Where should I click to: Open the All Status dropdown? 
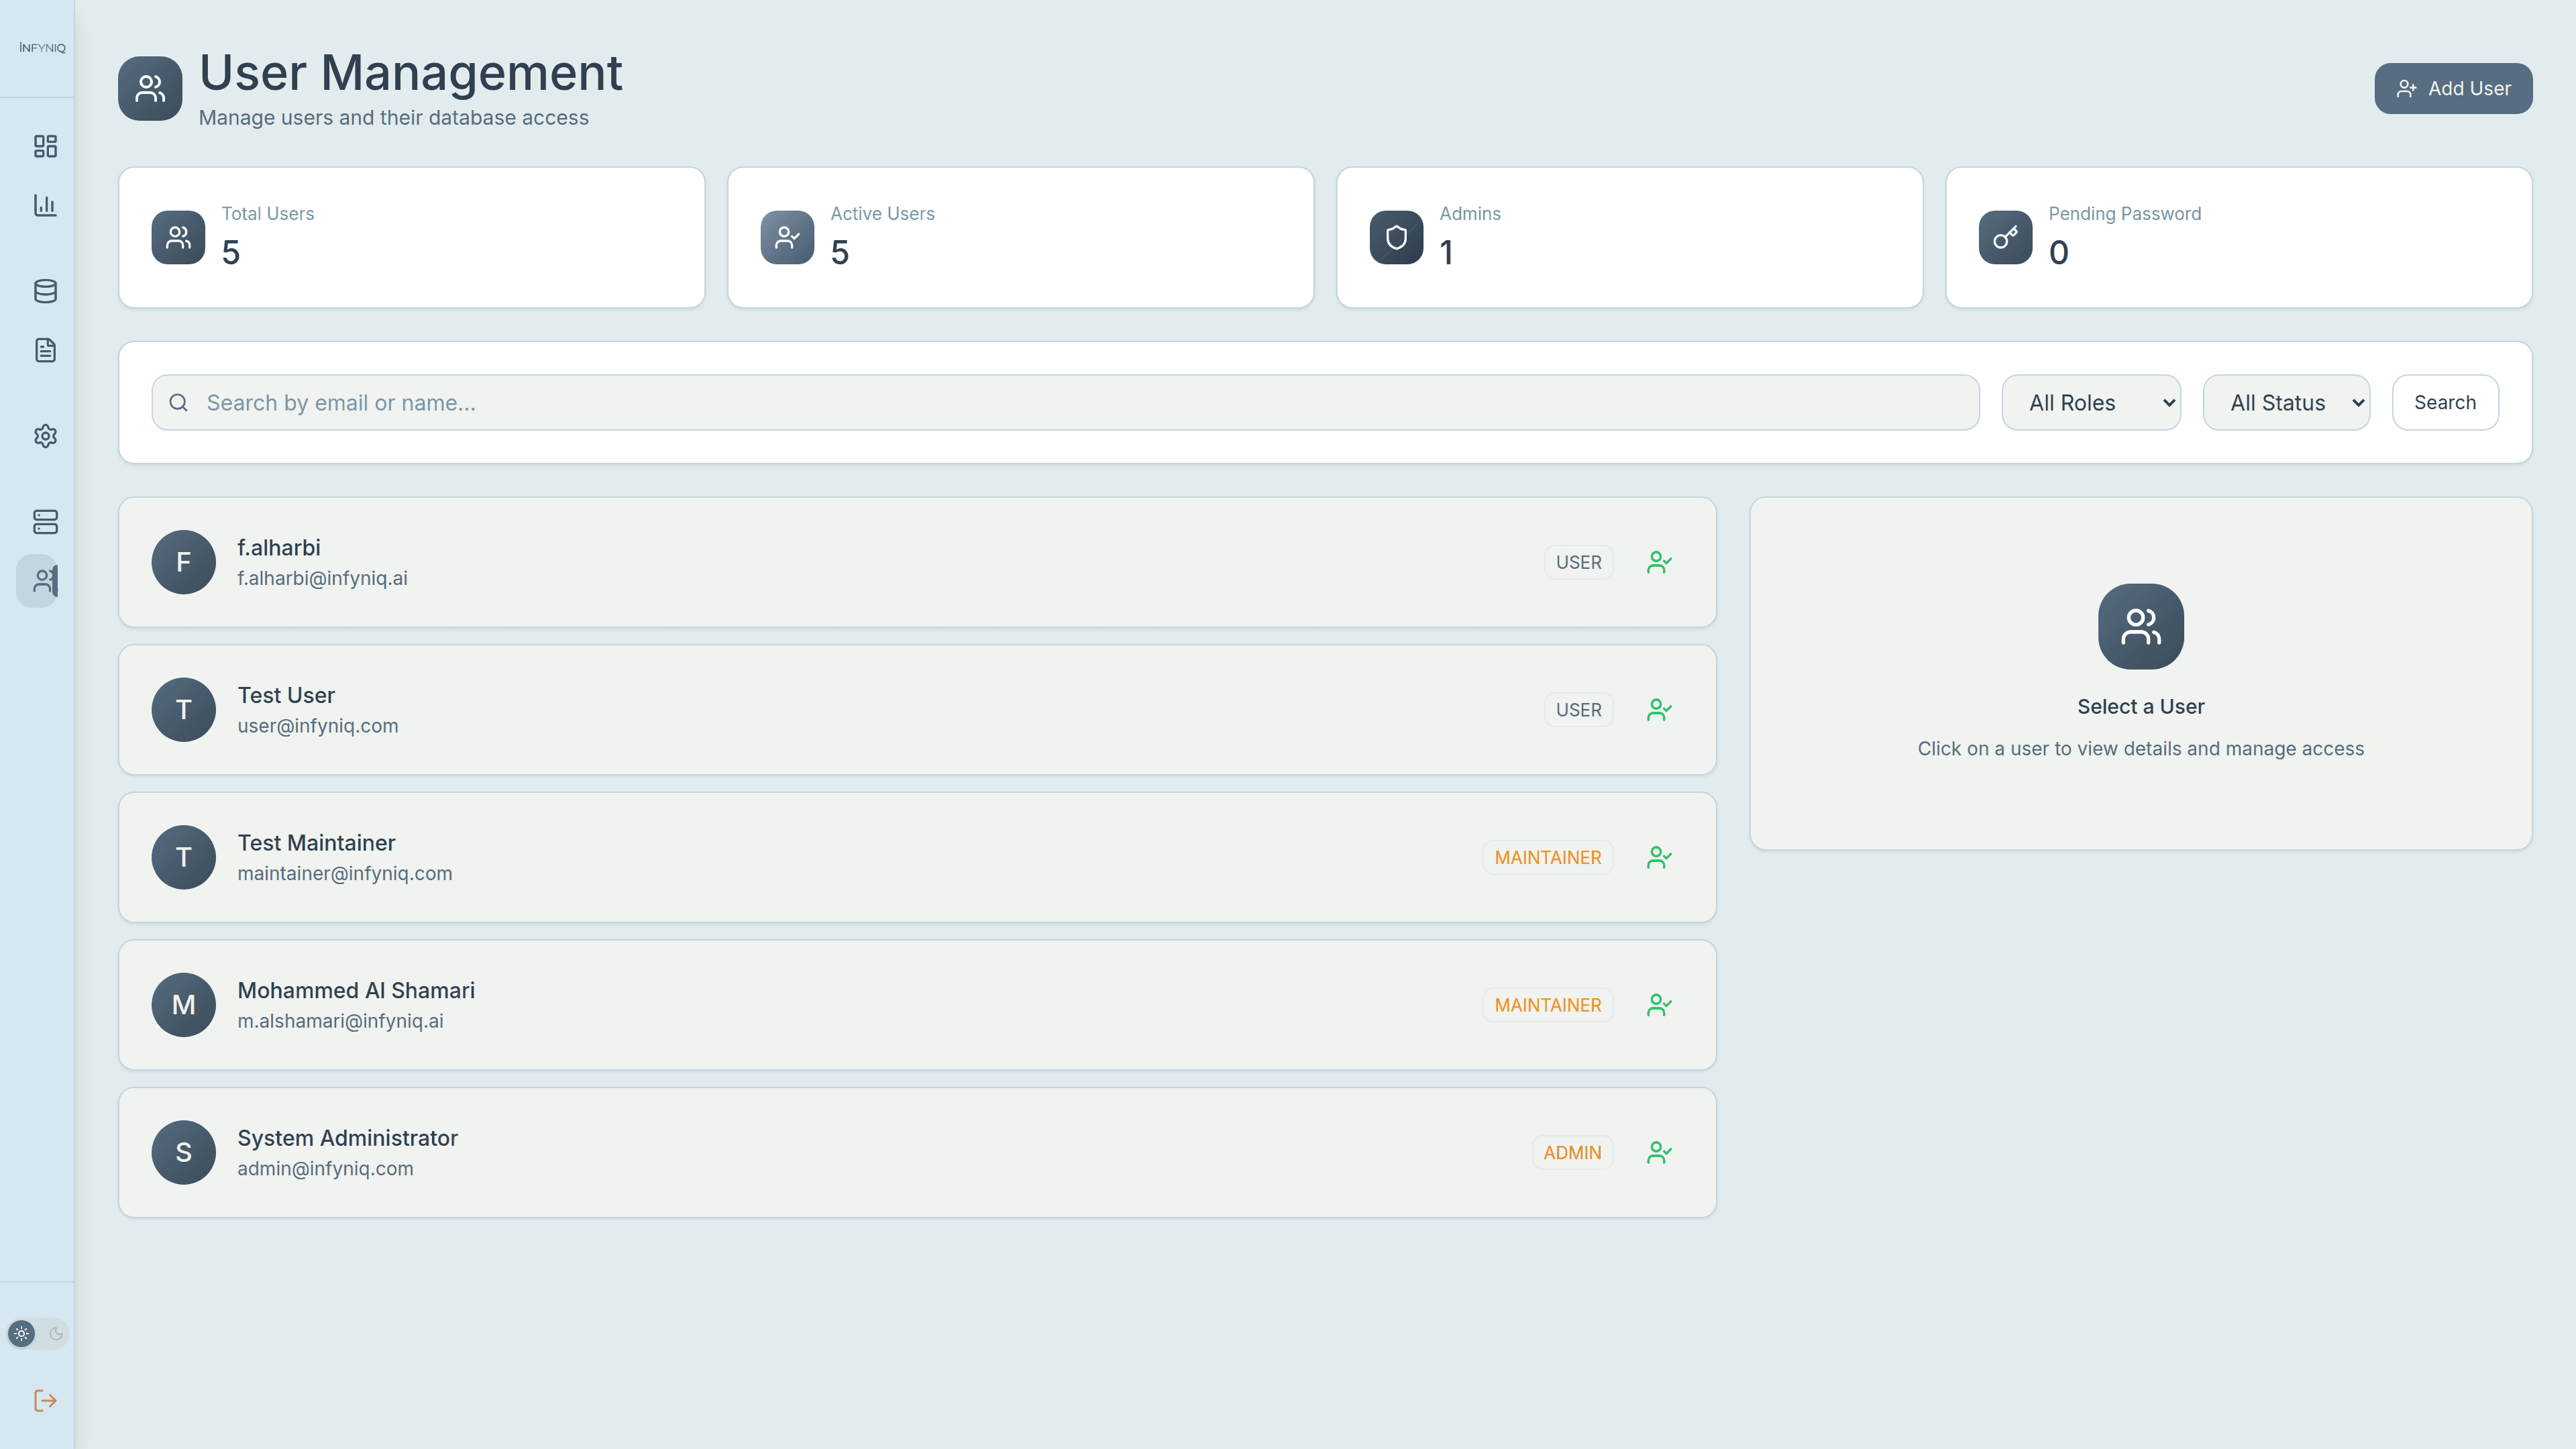2286,402
